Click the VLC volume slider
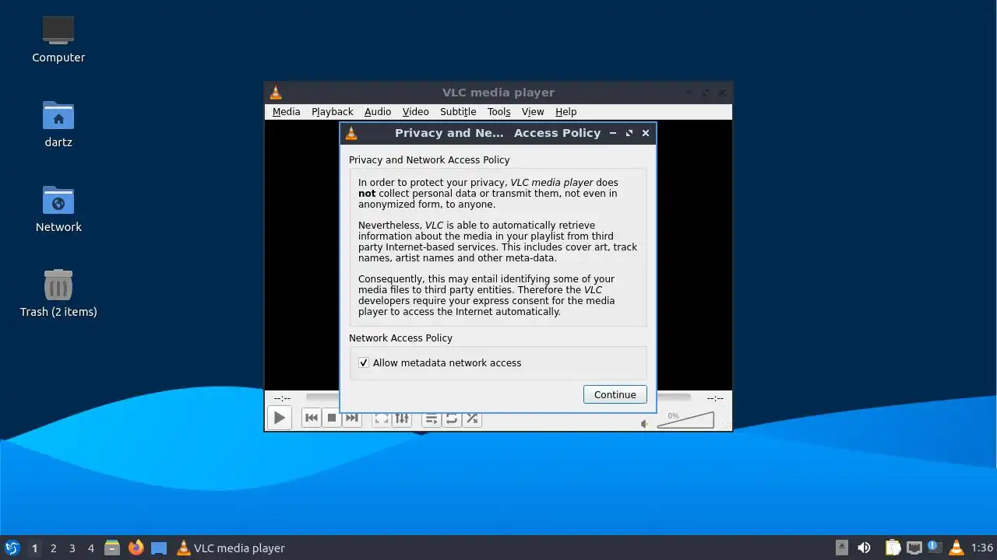 pyautogui.click(x=685, y=420)
